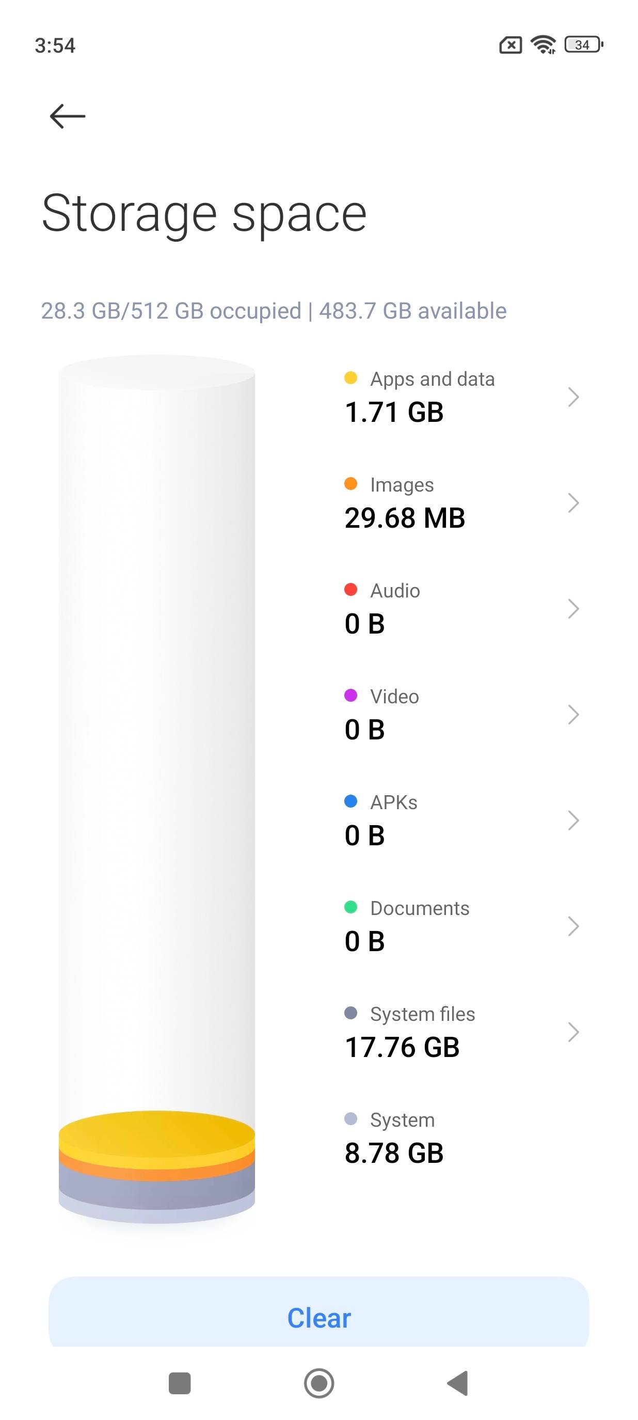Tap the battery indicator in status bar

(x=583, y=44)
